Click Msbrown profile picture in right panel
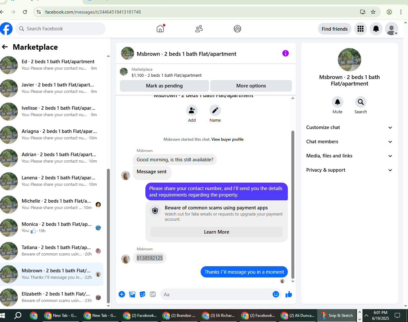 click(x=350, y=60)
